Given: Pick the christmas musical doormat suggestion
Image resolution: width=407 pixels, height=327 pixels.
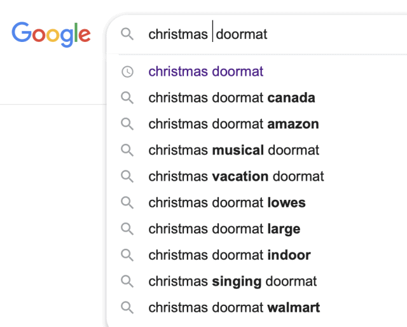Looking at the screenshot, I should tap(233, 150).
